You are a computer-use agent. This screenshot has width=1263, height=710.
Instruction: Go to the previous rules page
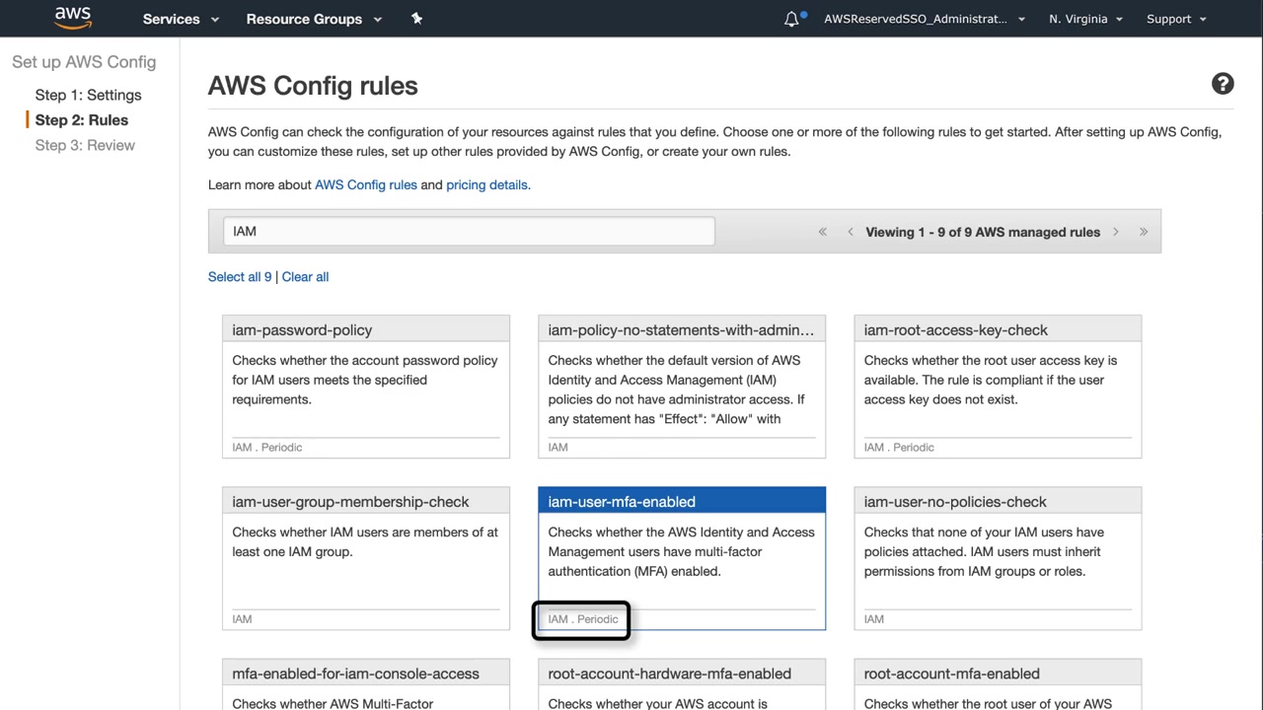click(851, 232)
